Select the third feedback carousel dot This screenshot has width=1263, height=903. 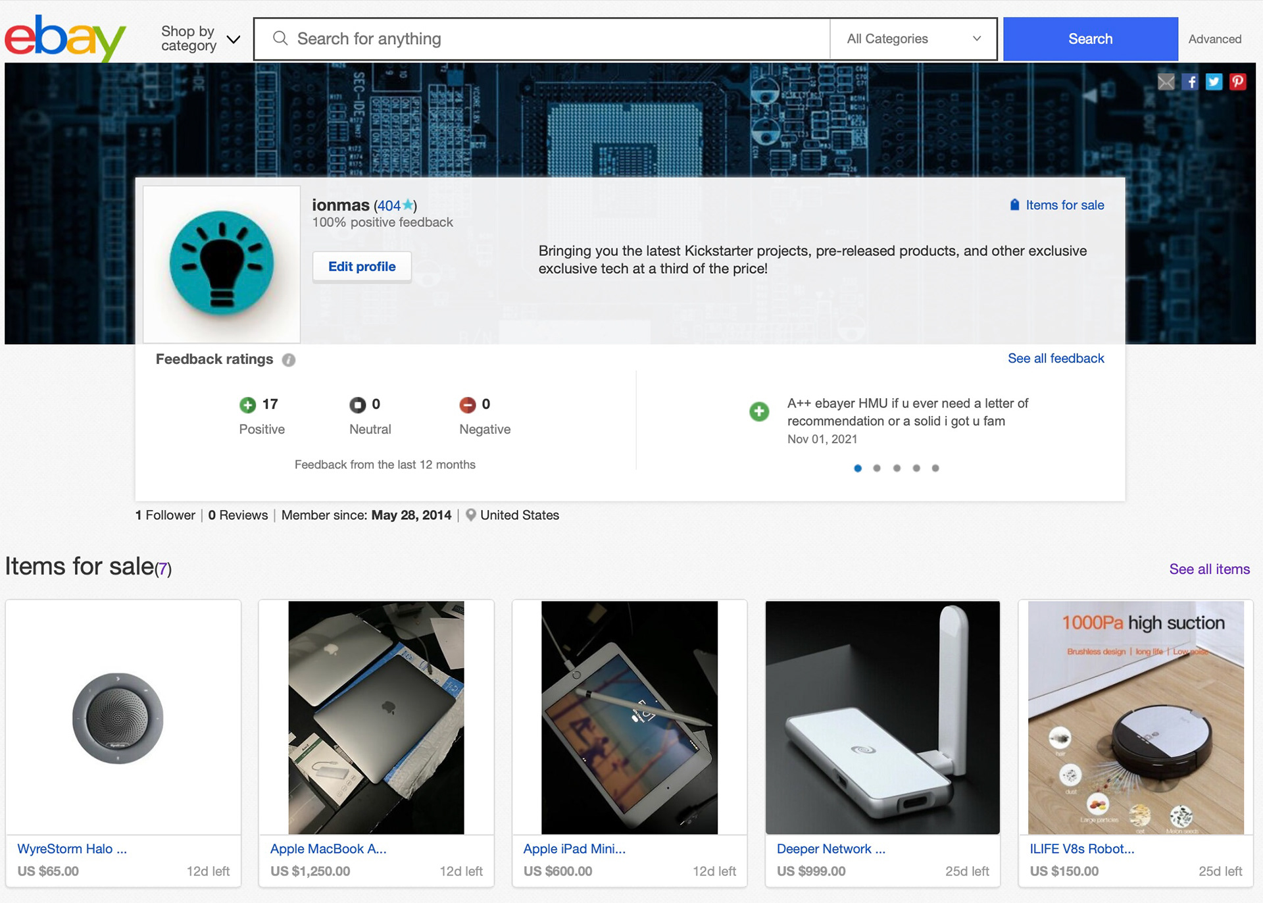[897, 468]
